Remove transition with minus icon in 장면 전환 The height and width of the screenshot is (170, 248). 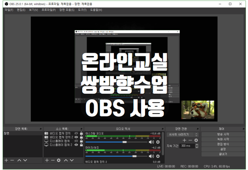(x=190, y=140)
